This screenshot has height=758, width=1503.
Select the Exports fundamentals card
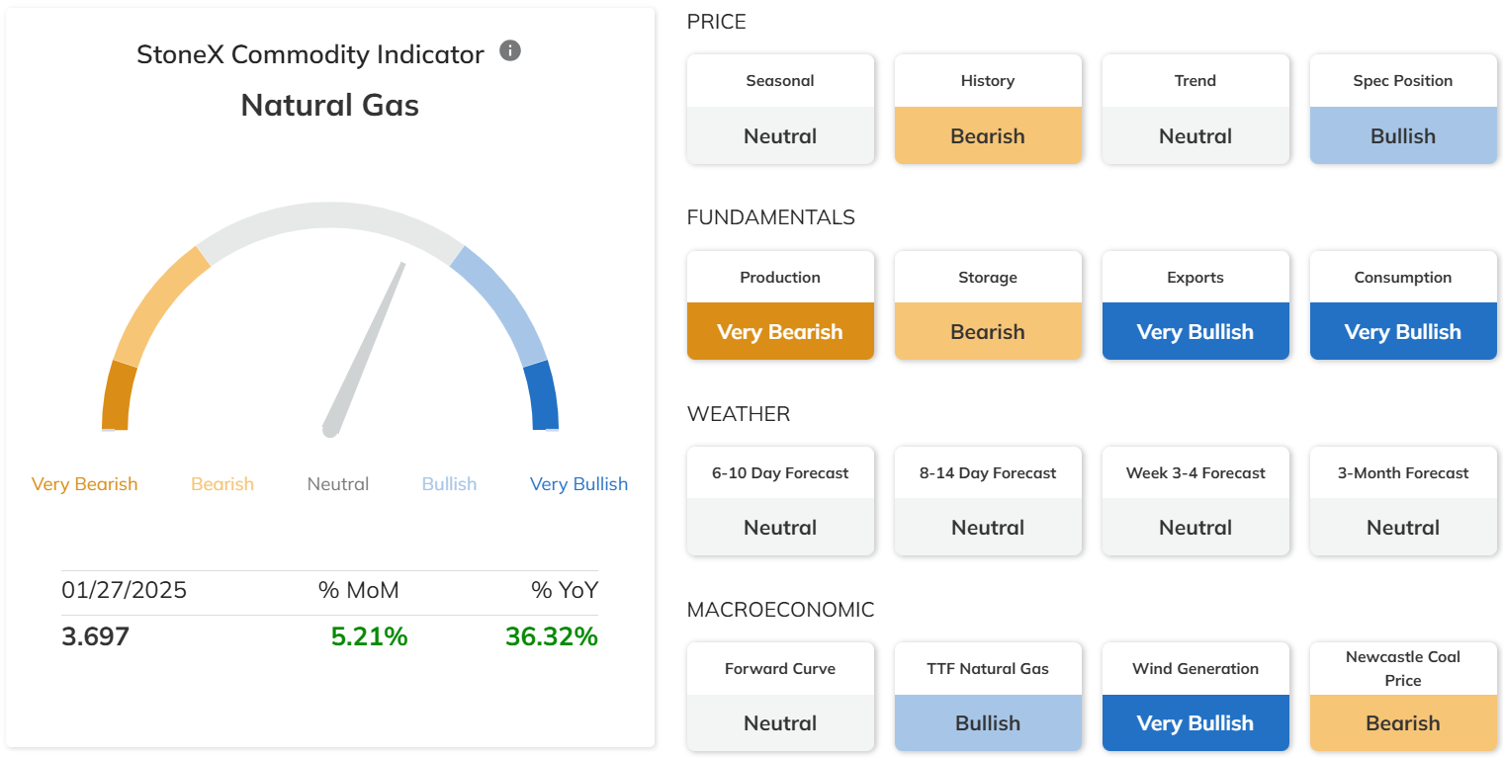tap(1195, 305)
